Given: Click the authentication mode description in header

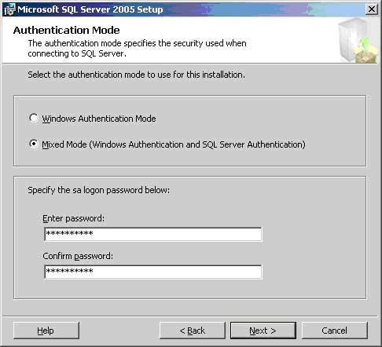Looking at the screenshot, I should (137, 49).
